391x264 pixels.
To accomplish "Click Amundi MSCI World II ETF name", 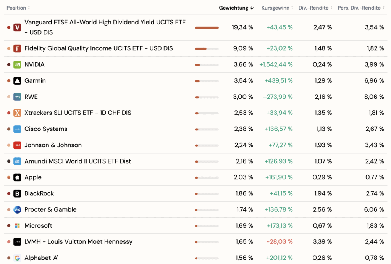I will coord(78,161).
